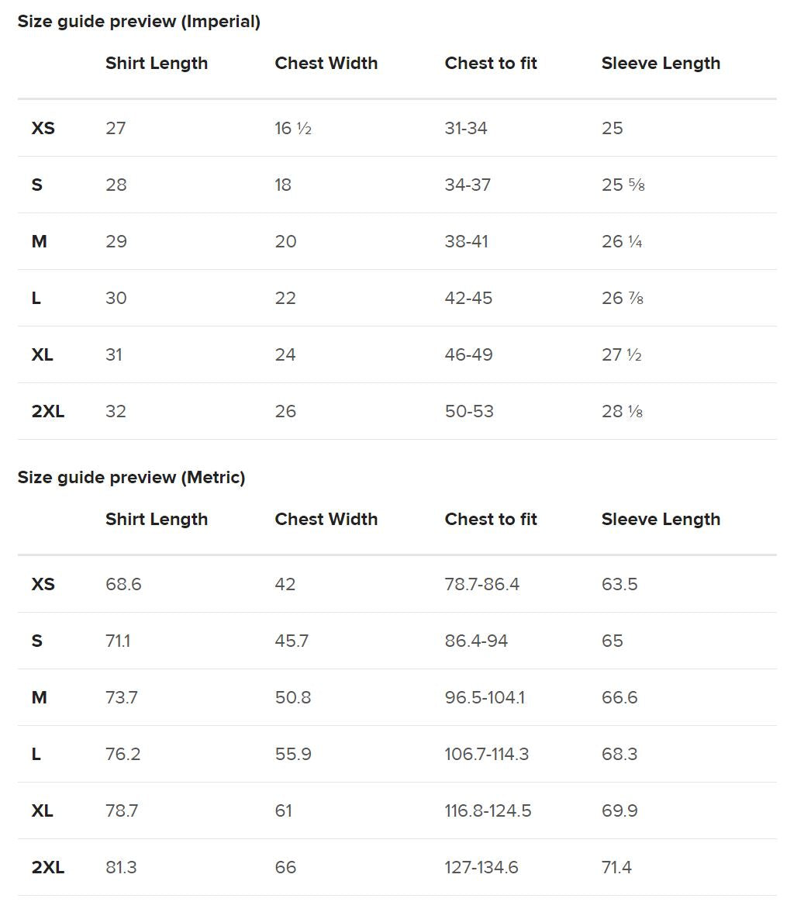
Task: Click the 81.3 shirt length value
Action: [121, 868]
